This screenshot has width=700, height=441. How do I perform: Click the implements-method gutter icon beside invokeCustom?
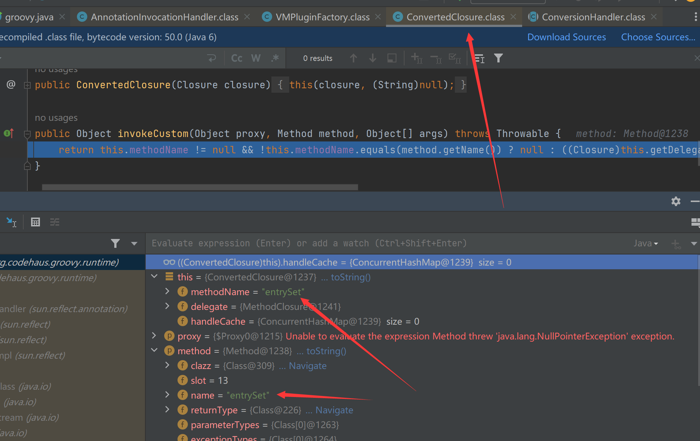click(9, 133)
